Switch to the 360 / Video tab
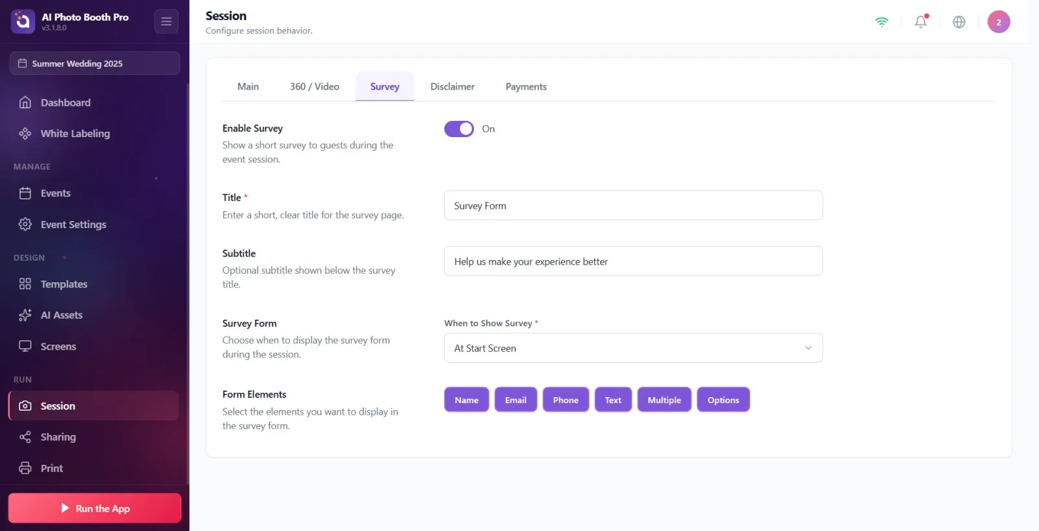This screenshot has height=531, width=1039. click(314, 86)
